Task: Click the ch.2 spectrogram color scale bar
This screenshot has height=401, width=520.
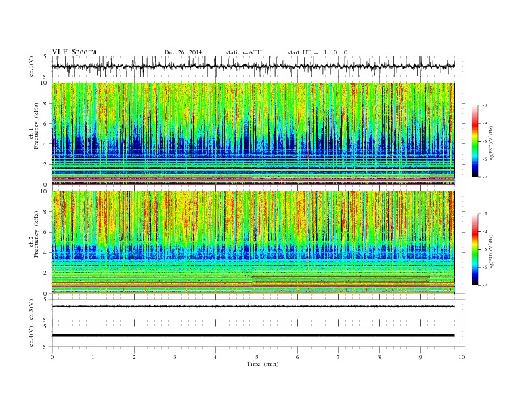Action: (x=475, y=250)
